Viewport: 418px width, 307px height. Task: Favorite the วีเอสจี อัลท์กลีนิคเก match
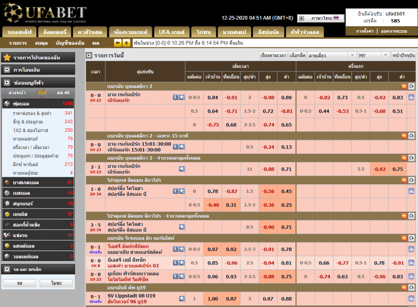pos(182,249)
